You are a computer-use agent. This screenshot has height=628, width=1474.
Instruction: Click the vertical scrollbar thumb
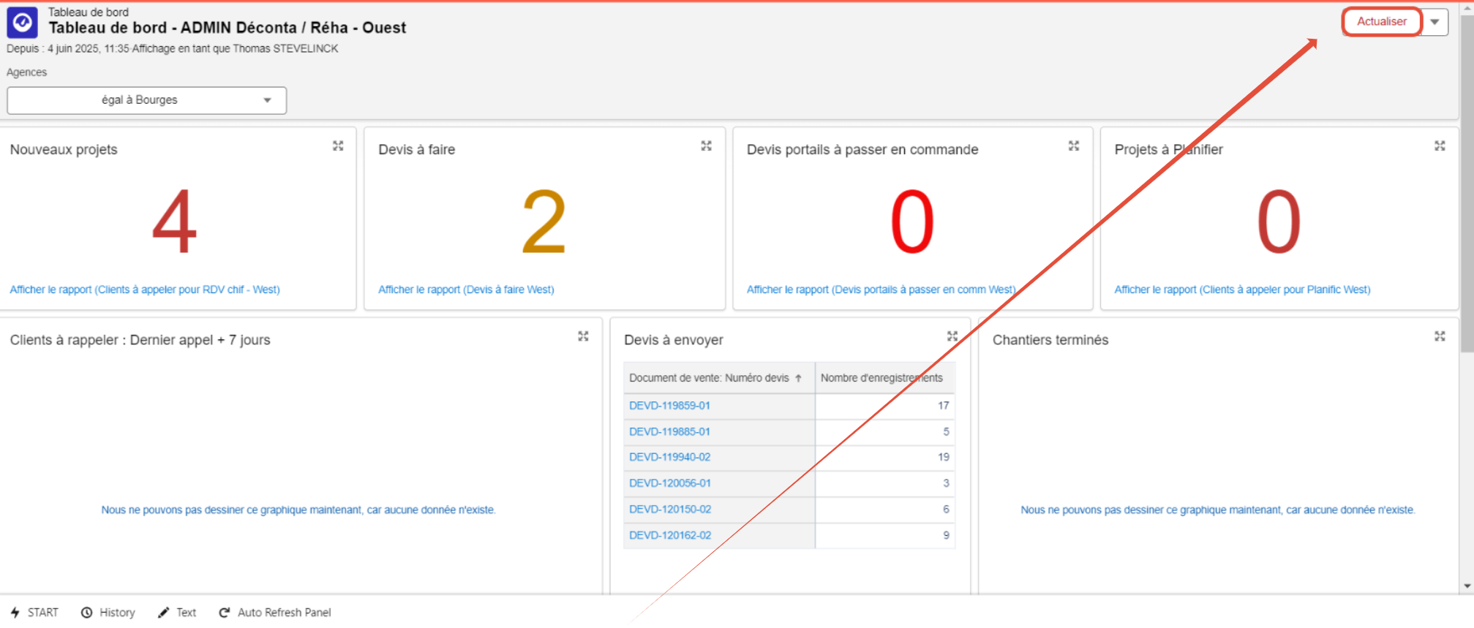point(1467,183)
